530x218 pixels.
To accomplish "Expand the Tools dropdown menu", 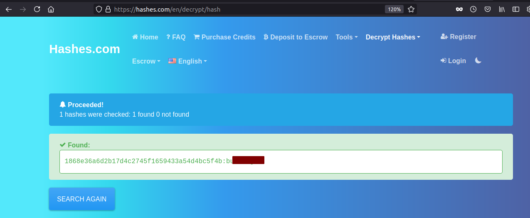I will coord(347,37).
